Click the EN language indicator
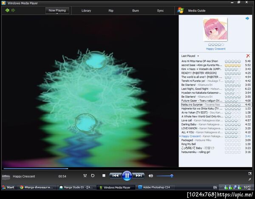 click(x=215, y=188)
